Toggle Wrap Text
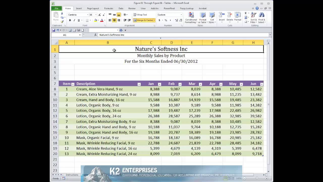 pyautogui.click(x=140, y=15)
